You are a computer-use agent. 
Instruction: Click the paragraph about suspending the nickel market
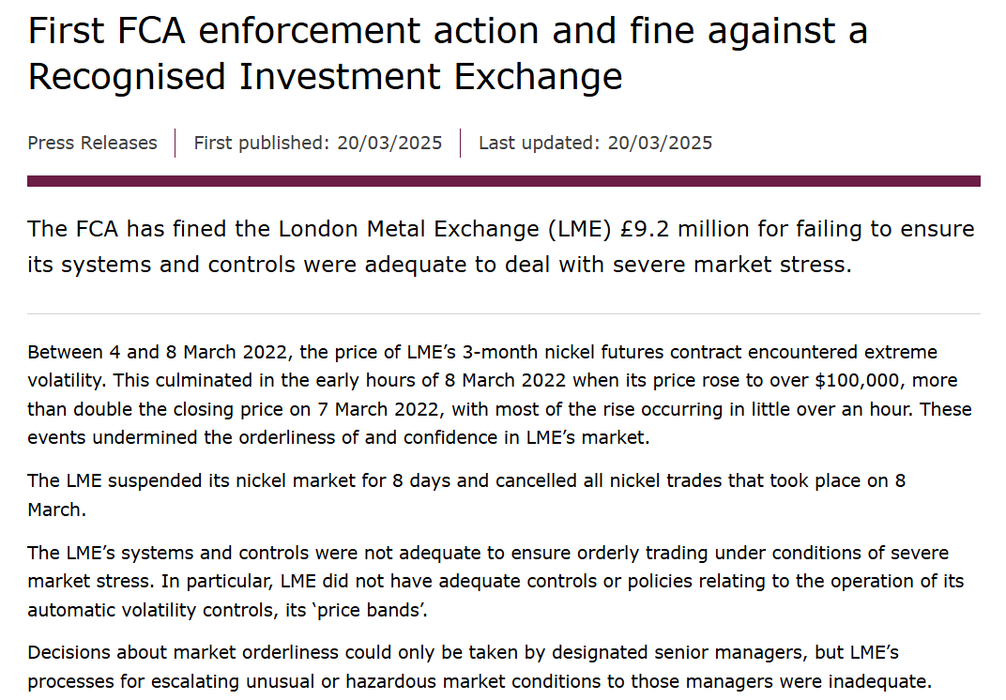pyautogui.click(x=466, y=495)
